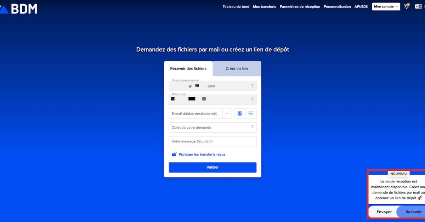Click the BDM logo
The width and height of the screenshot is (425, 222).
pos(19,9)
